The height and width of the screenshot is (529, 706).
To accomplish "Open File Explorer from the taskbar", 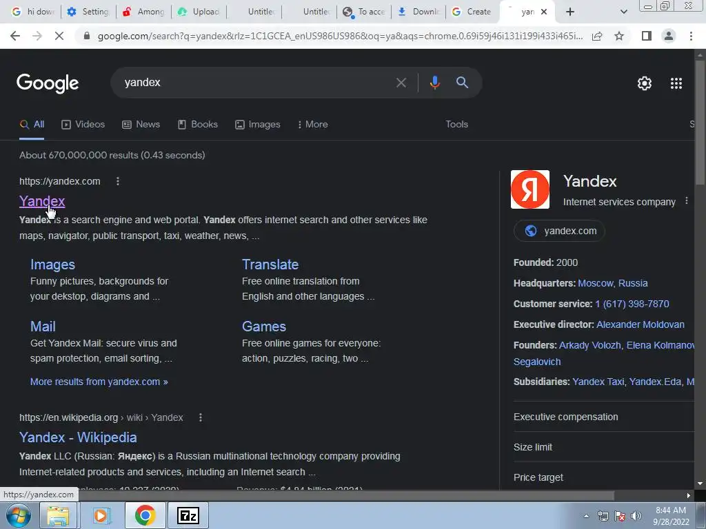I will (58, 515).
